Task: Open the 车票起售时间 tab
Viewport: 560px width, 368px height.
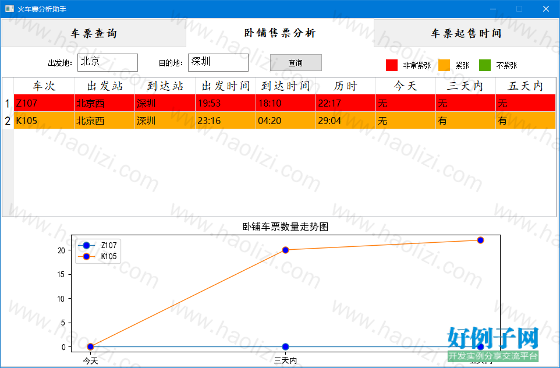Action: tap(466, 33)
